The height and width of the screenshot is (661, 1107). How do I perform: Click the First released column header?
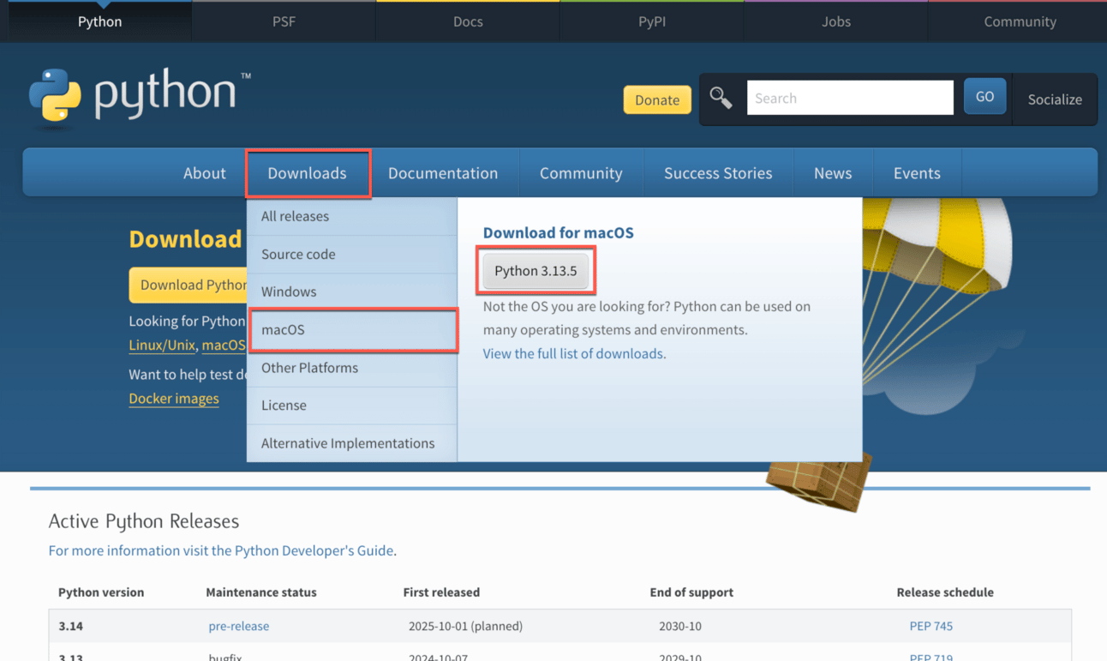[x=441, y=592]
